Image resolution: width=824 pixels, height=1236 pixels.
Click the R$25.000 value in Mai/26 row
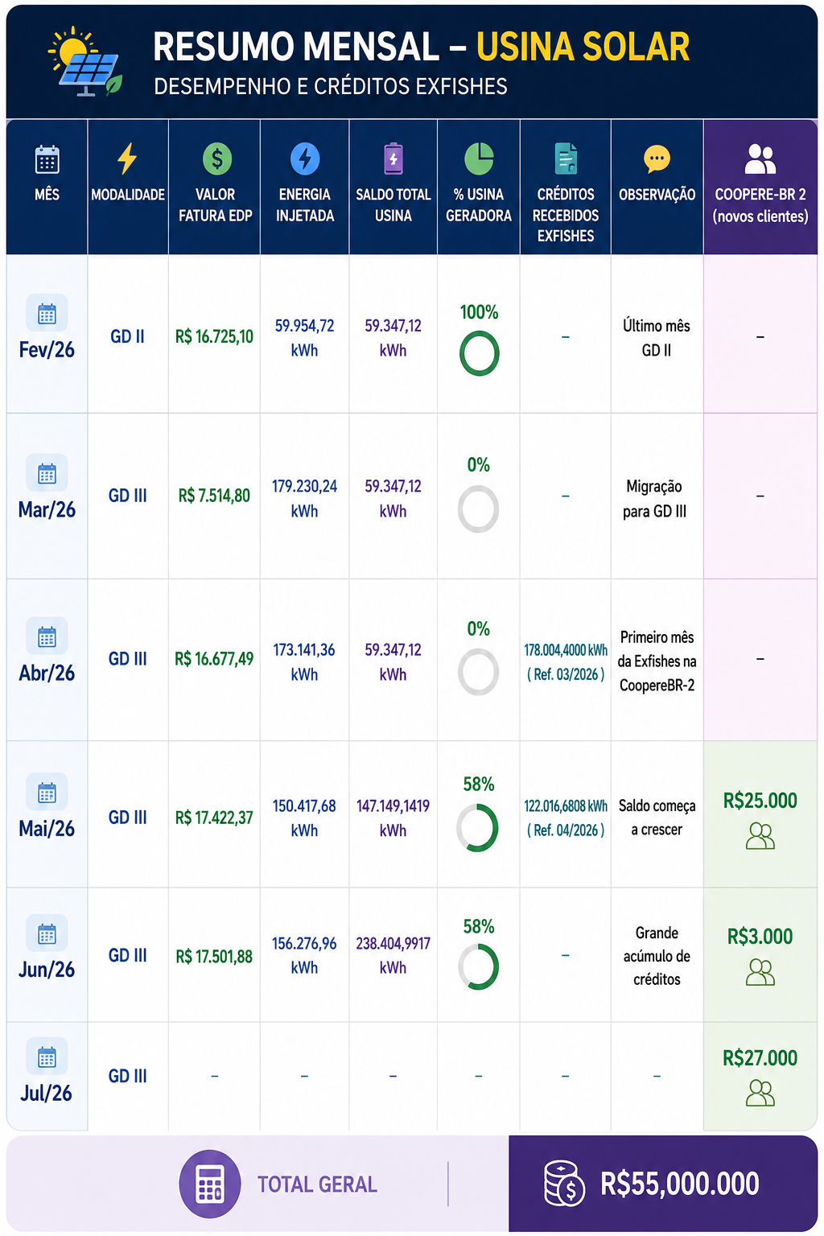point(760,801)
